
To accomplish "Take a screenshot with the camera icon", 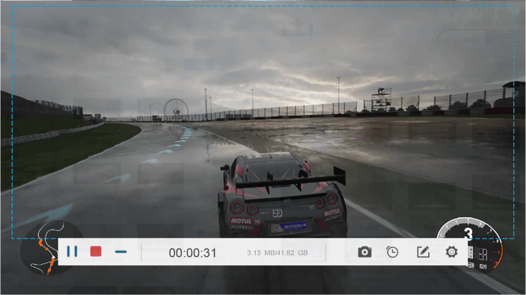I will [x=365, y=252].
